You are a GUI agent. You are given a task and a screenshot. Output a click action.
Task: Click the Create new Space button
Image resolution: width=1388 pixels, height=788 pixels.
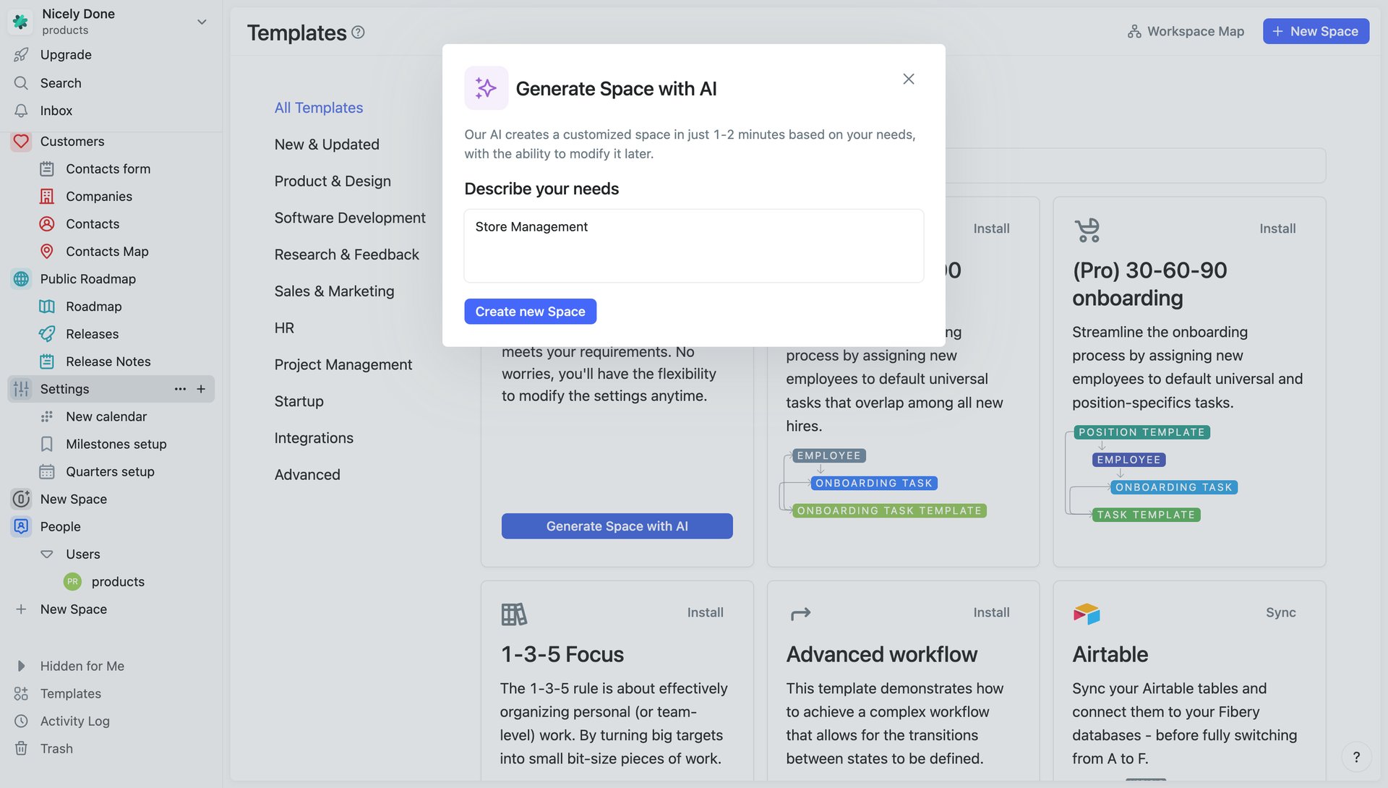[530, 311]
